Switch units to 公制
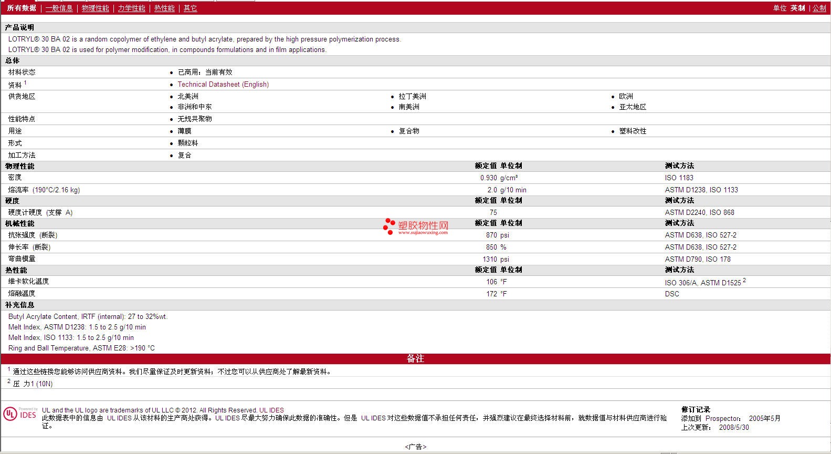This screenshot has height=454, width=831. pos(819,8)
